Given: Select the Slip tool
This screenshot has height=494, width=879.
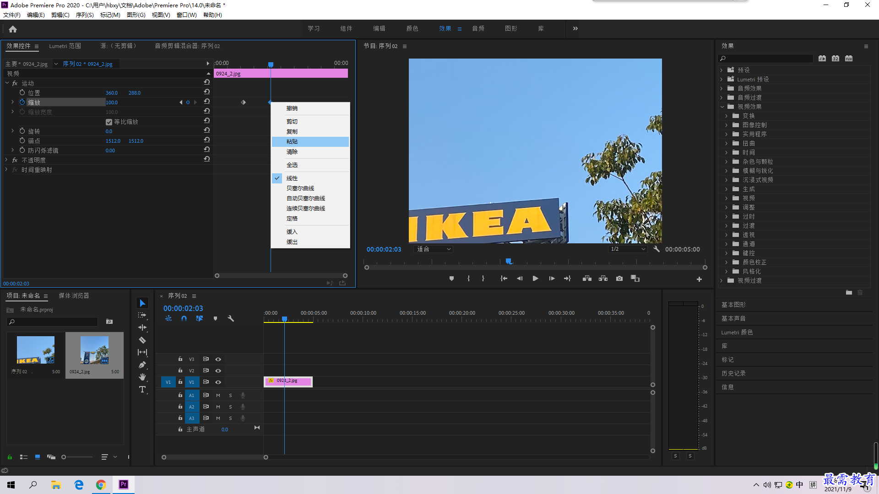Looking at the screenshot, I should pyautogui.click(x=142, y=352).
